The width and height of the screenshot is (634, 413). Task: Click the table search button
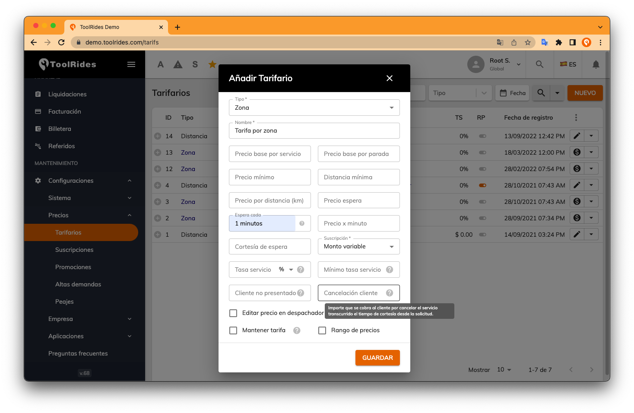coord(541,93)
